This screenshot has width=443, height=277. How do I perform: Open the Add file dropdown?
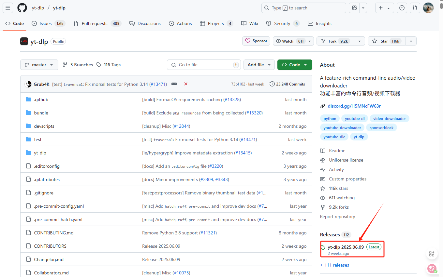(x=259, y=65)
